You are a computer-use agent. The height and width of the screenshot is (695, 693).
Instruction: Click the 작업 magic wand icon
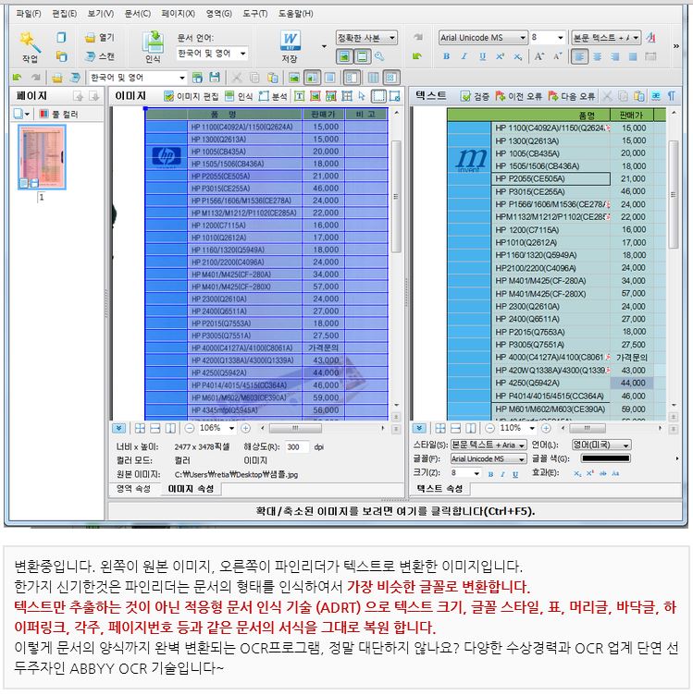click(x=30, y=41)
